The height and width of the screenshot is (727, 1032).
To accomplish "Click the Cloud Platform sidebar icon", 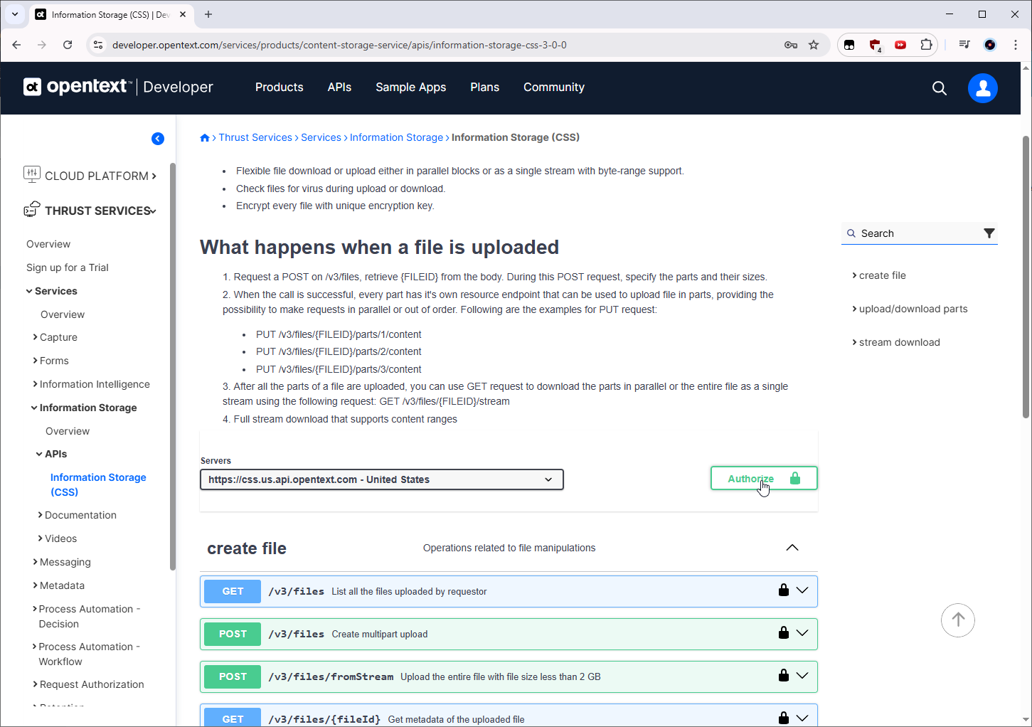I will (32, 174).
